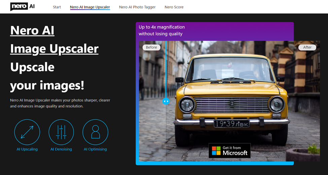The width and height of the screenshot is (328, 175).
Task: Click the before/after comparison slider handle
Action: 166,101
